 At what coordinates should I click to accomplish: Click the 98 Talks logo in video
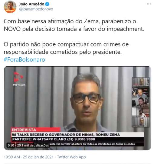(x=18, y=77)
